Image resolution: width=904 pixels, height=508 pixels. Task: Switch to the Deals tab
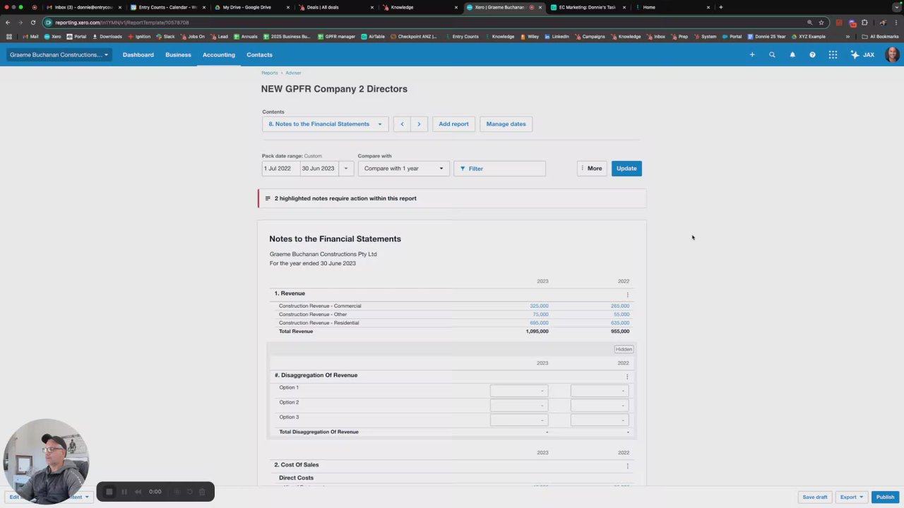(x=336, y=7)
